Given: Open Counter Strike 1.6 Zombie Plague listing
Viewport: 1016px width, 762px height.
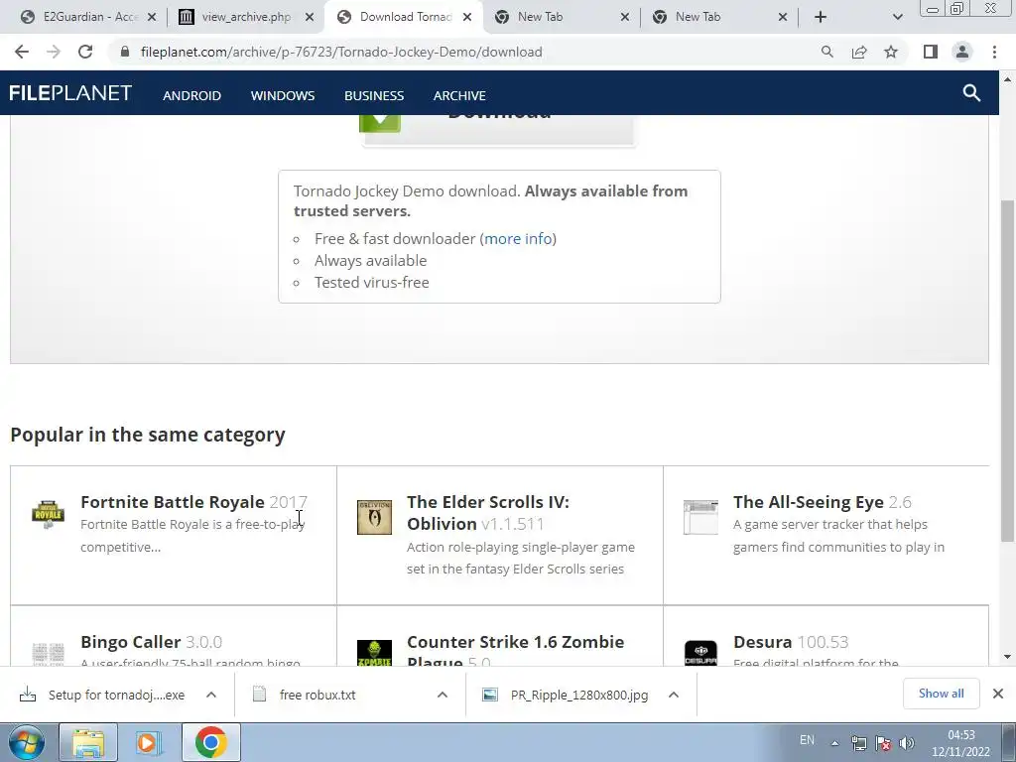Looking at the screenshot, I should click(x=515, y=649).
